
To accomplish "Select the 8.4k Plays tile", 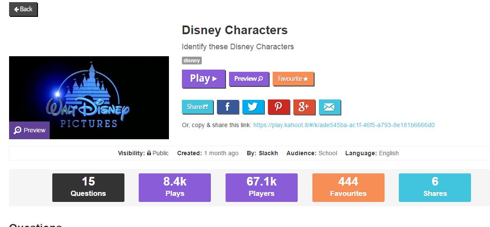I will 175,188.
